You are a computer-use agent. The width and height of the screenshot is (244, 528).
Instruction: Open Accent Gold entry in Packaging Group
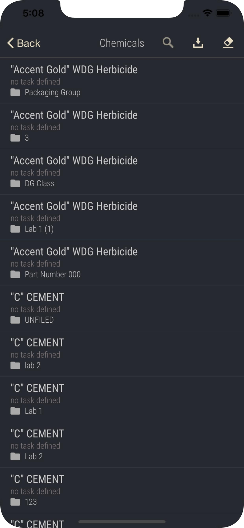point(122,81)
